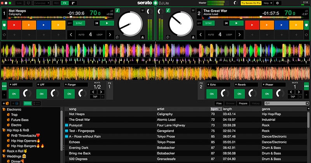Click the Try Serato DJ Pro button
The height and width of the screenshot is (163, 311).
tap(251, 3)
